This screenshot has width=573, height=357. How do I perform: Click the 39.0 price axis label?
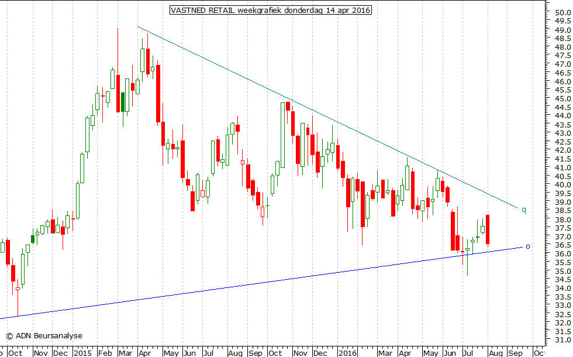pos(563,202)
